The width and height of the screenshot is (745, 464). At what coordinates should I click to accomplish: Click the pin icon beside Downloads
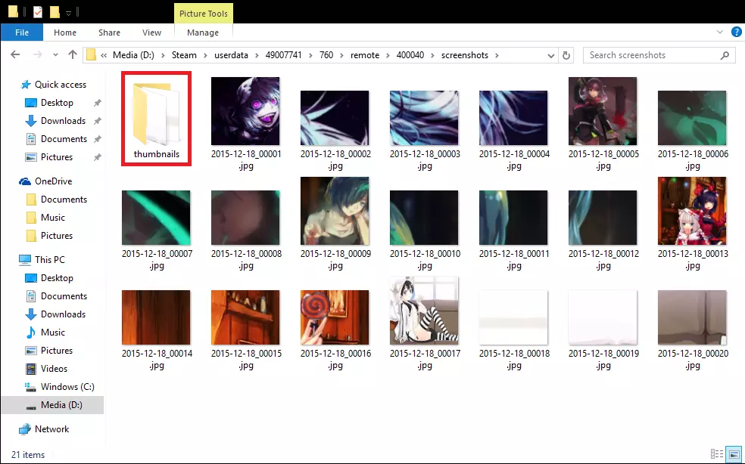tap(98, 121)
